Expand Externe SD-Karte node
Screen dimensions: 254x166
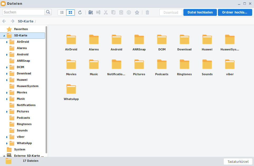[4, 156]
